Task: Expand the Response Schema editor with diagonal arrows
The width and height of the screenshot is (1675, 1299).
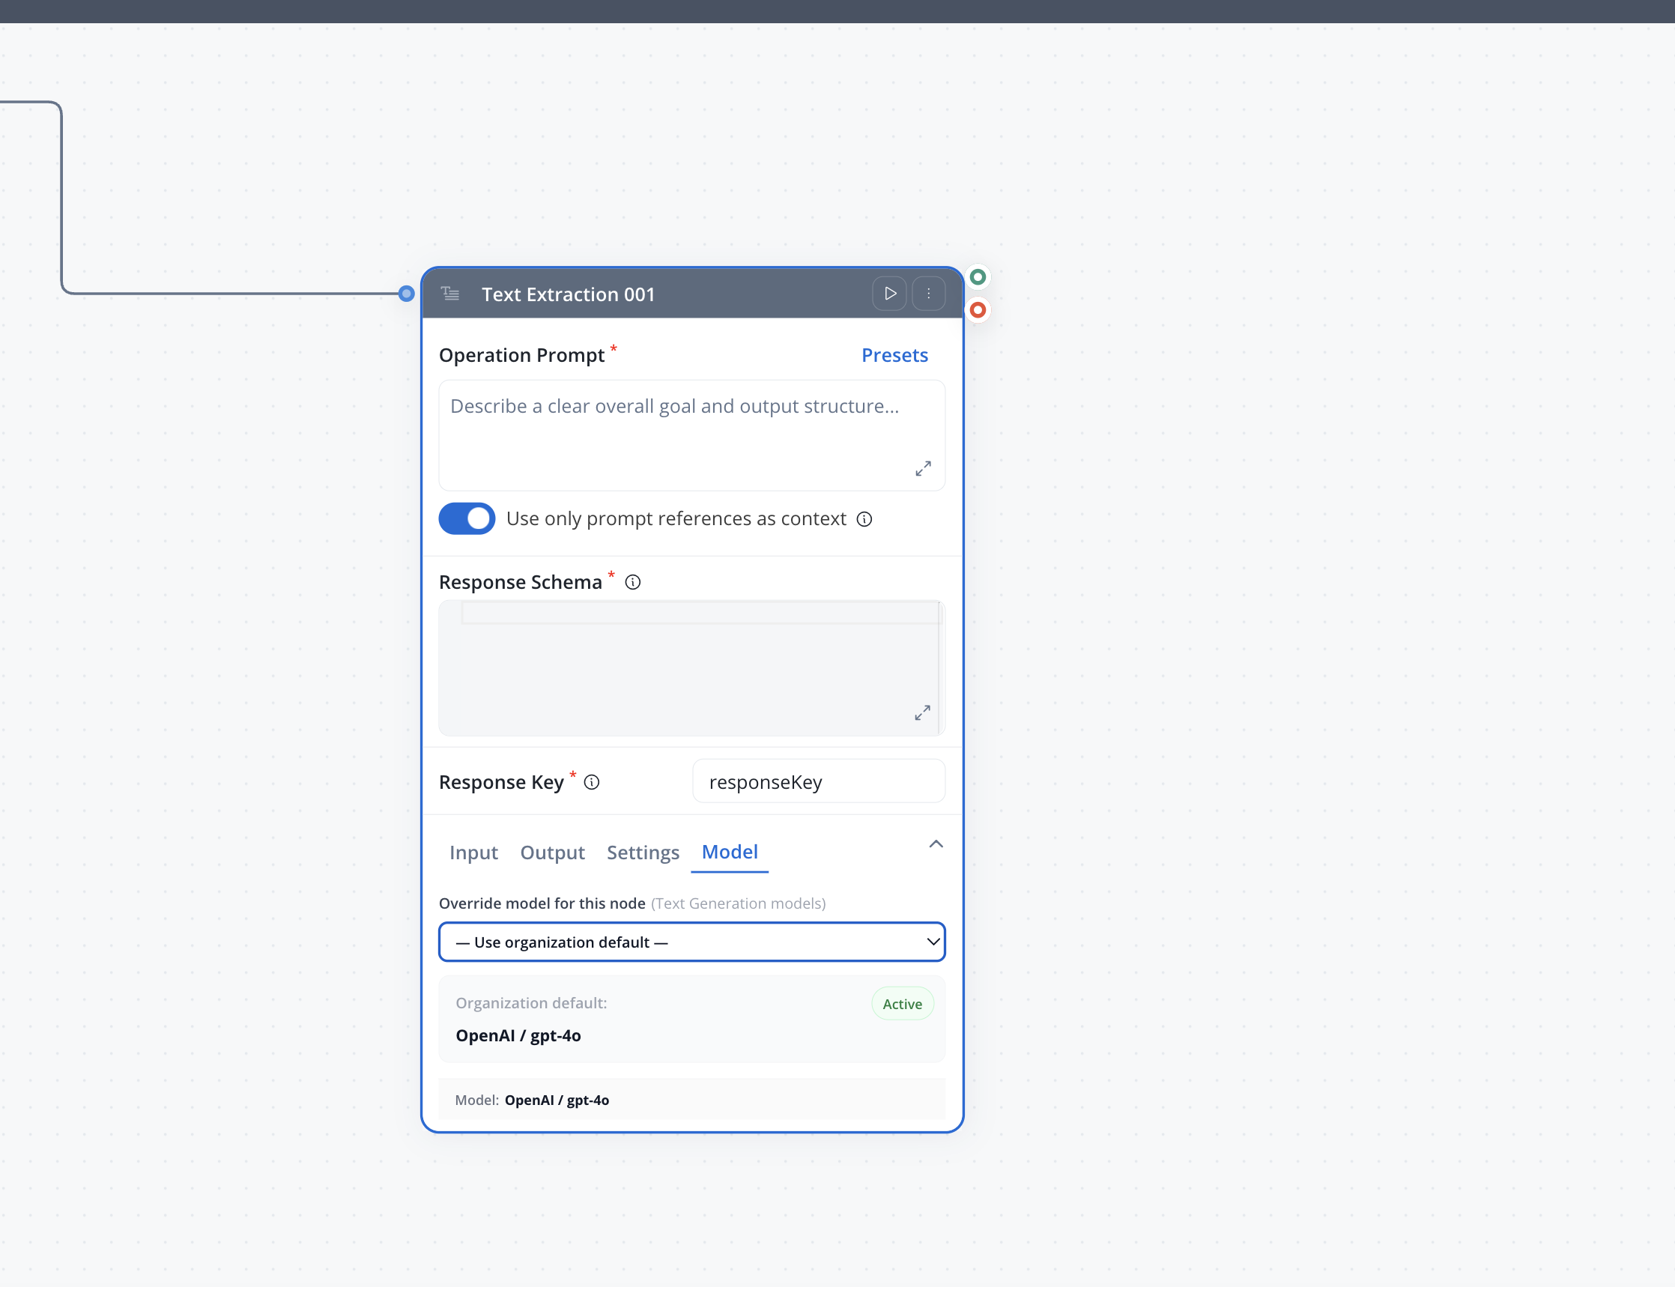Action: coord(923,713)
